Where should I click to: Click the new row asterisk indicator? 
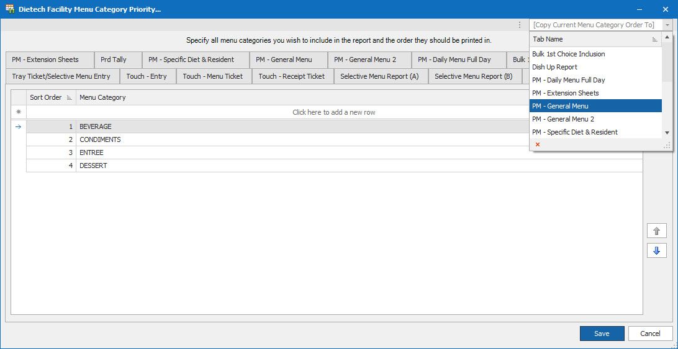click(18, 112)
